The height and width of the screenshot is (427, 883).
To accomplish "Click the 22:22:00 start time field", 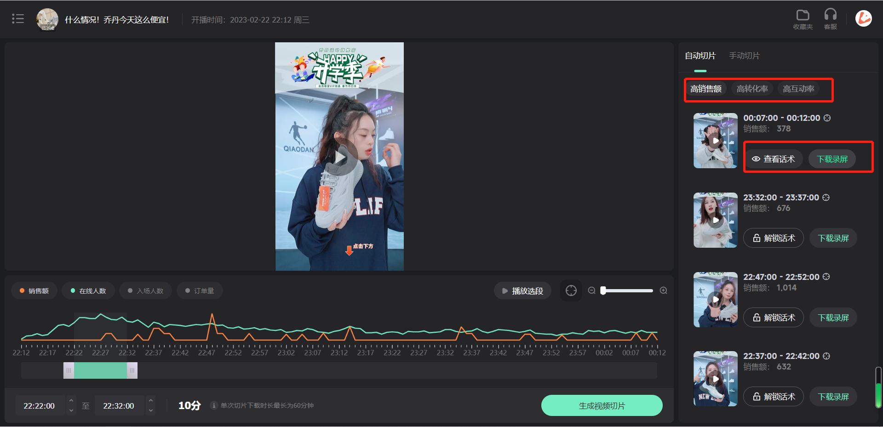I will (x=40, y=405).
